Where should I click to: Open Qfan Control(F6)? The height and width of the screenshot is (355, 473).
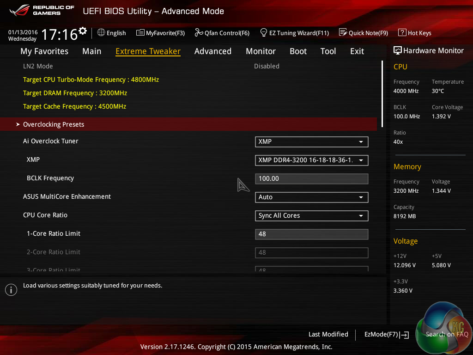[x=222, y=33]
